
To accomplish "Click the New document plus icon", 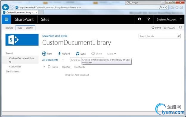I will point(44,54).
